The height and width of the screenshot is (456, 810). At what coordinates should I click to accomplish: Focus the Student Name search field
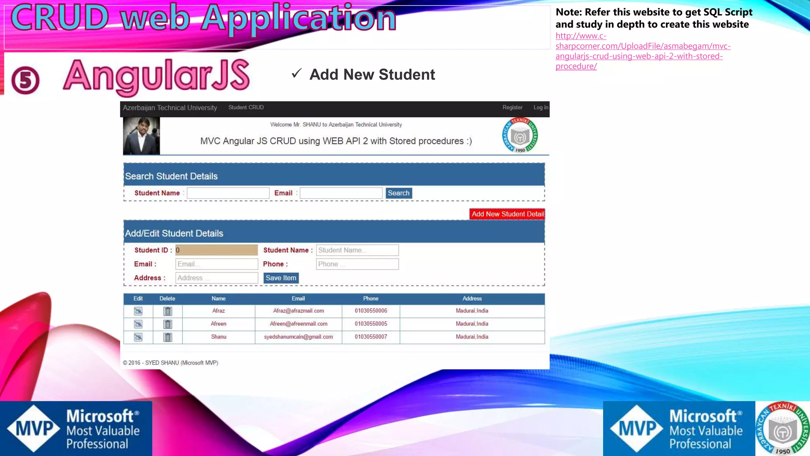[x=228, y=193]
